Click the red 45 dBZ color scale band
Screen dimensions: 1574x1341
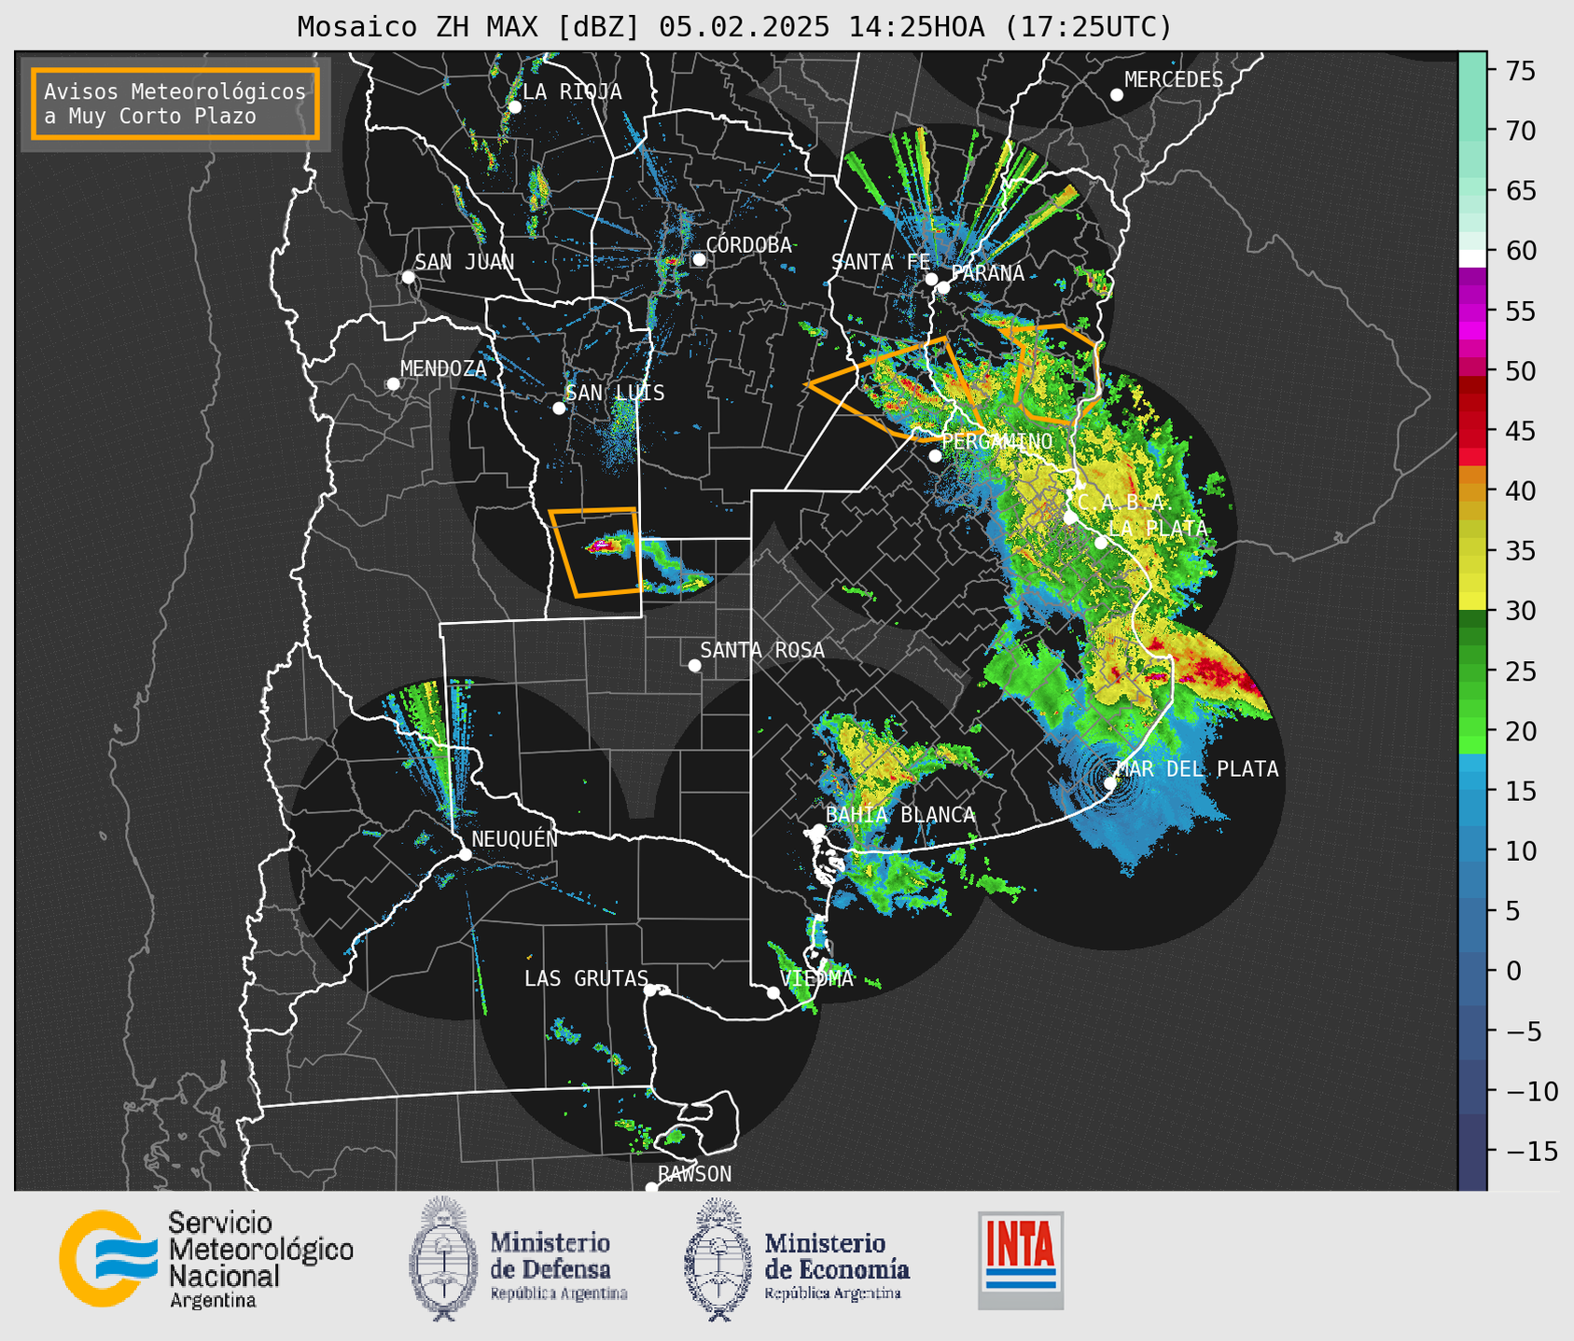pos(1472,431)
